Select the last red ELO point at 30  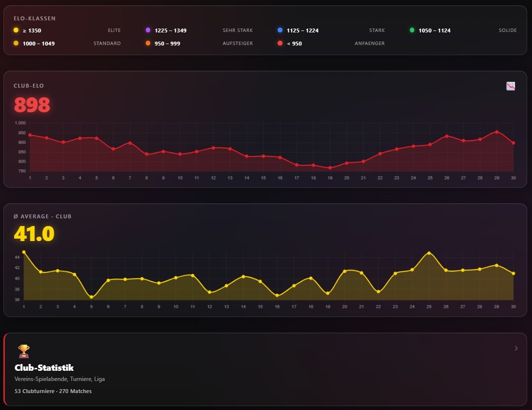tap(513, 143)
